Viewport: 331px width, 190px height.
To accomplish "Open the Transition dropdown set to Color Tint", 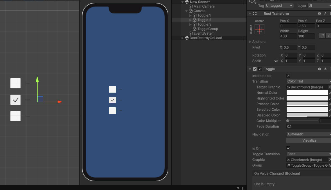I will pyautogui.click(x=309, y=81).
